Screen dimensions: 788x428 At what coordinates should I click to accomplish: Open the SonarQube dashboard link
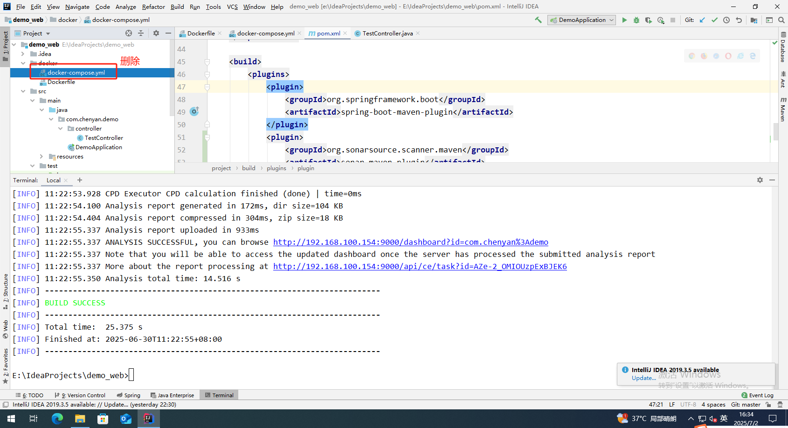411,242
